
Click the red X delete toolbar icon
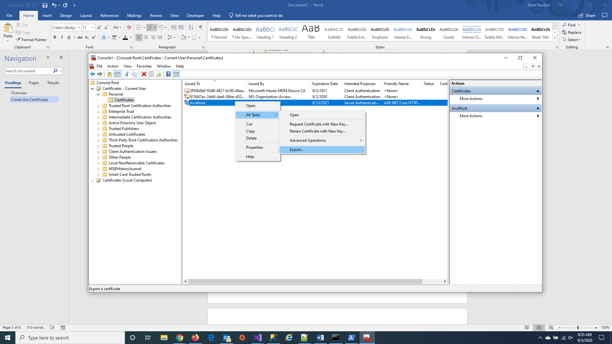click(144, 74)
